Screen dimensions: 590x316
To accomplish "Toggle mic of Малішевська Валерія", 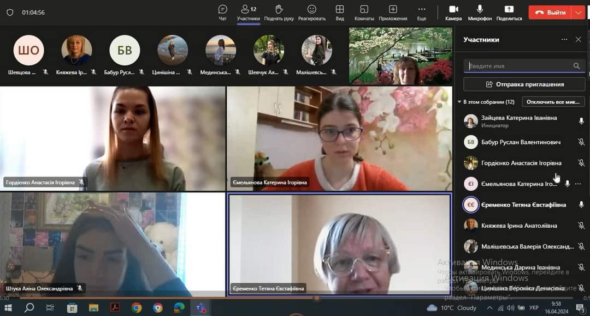I will tap(581, 247).
